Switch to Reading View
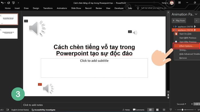Image resolution: width=200 pixels, height=112 pixels. pyautogui.click(x=164, y=110)
